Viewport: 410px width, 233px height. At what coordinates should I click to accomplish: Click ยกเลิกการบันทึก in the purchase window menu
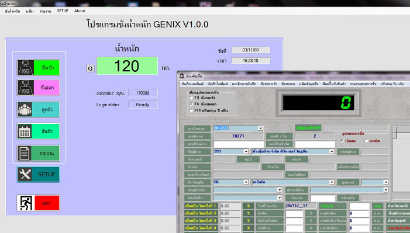point(244,84)
